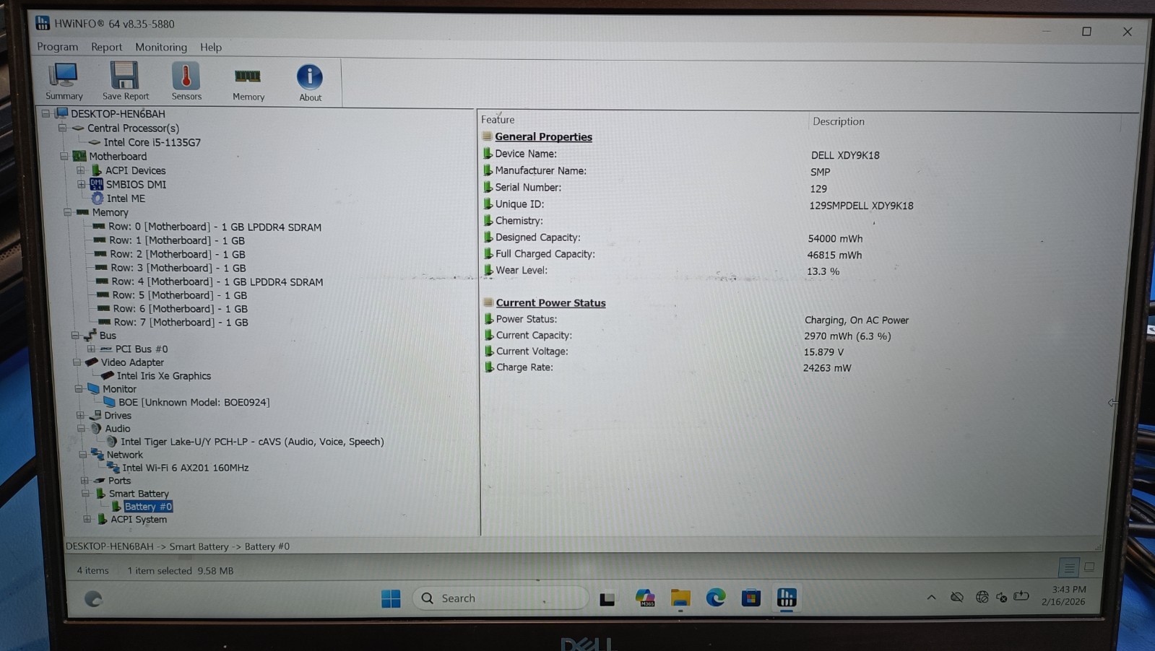The image size is (1155, 651).
Task: Select Intel Wi-Fi 6 AX201 adapter
Action: pyautogui.click(x=185, y=467)
